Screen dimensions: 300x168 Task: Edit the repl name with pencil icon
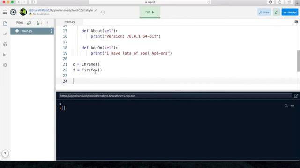click(x=96, y=10)
